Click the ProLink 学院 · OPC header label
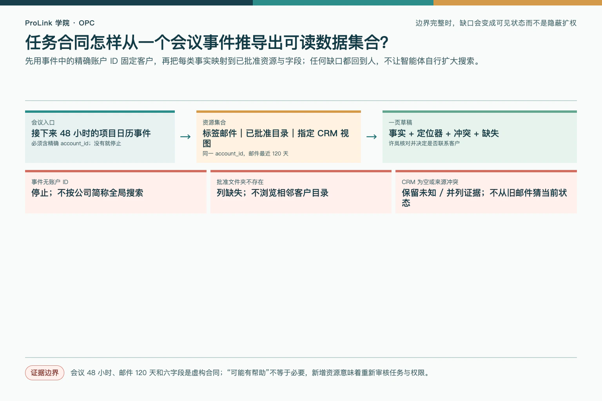The height and width of the screenshot is (401, 602). point(60,23)
